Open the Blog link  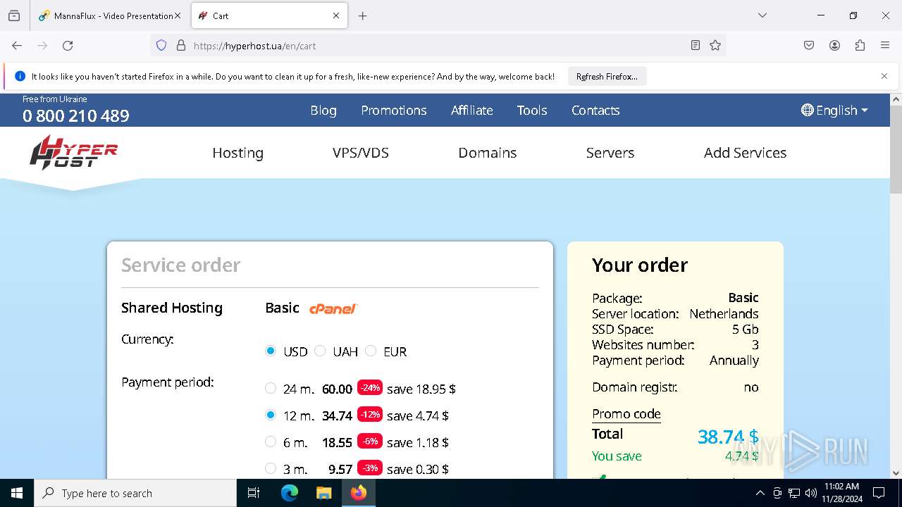click(x=323, y=111)
